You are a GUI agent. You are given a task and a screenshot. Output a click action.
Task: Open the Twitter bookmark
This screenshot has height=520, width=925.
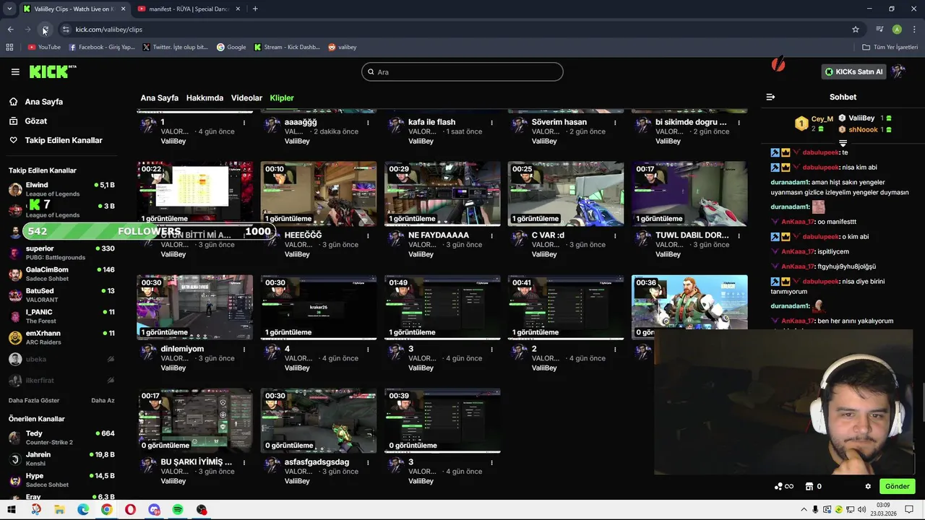click(175, 47)
